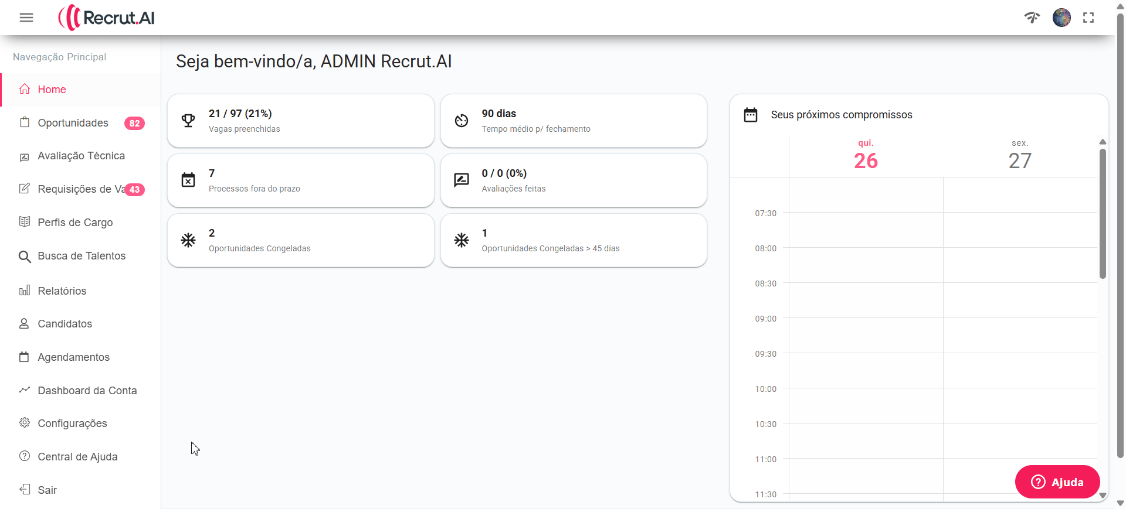Image resolution: width=1126 pixels, height=509 pixels.
Task: Open the Oportunidades Congeladas > 45 dias card
Action: coord(574,240)
